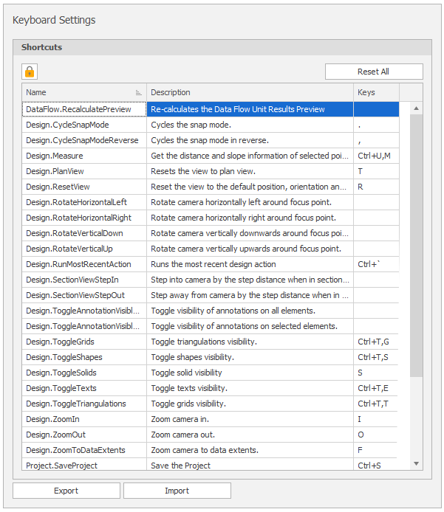Click the Design.RunMostRecentAction shortcut key cell

point(376,264)
